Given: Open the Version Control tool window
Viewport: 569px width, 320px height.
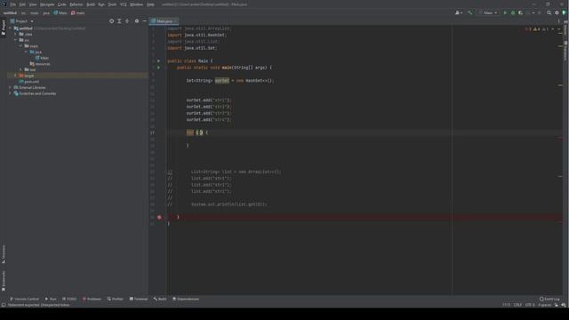Looking at the screenshot, I should pyautogui.click(x=24, y=299).
